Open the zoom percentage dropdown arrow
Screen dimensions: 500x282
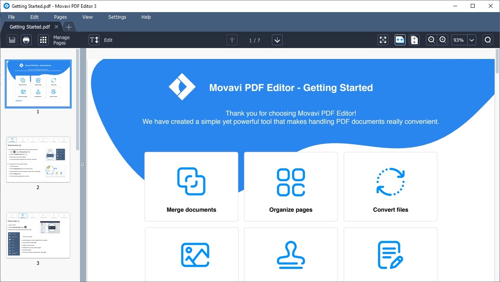(x=472, y=40)
